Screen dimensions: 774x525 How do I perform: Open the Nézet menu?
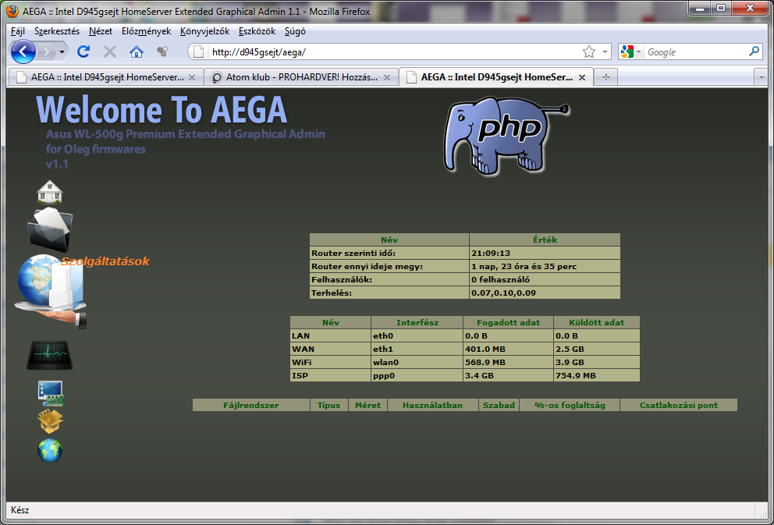101,31
